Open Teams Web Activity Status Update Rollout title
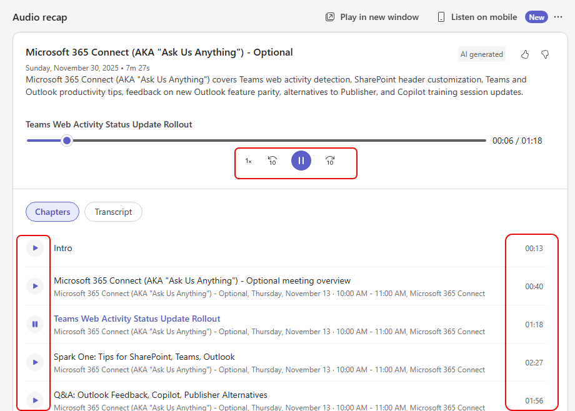Screen dimensions: 575x411 137,319
